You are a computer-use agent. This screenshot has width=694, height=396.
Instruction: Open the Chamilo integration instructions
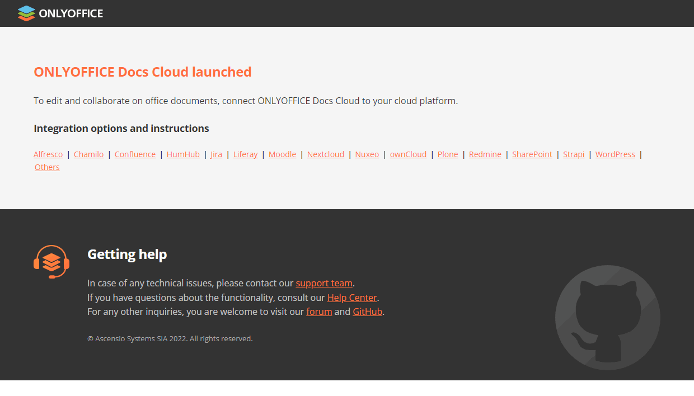pyautogui.click(x=88, y=154)
